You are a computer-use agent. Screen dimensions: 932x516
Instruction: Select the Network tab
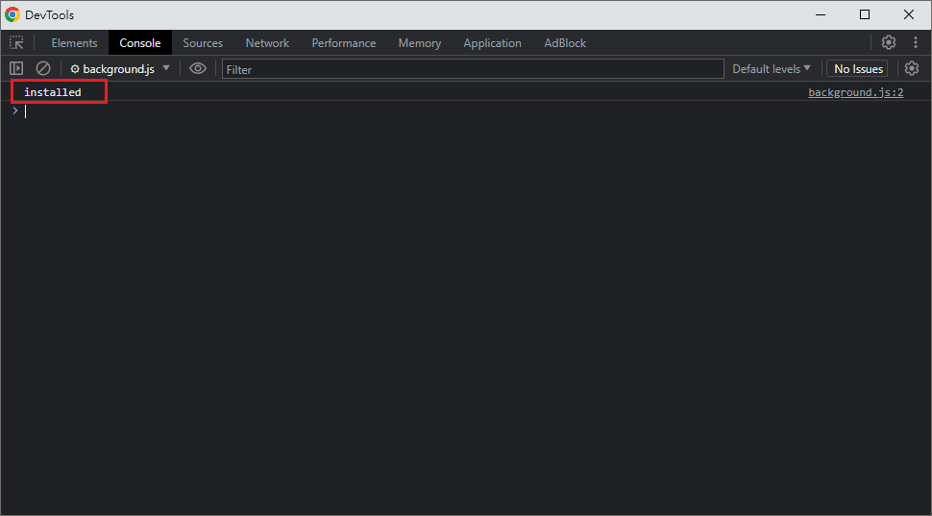tap(267, 43)
